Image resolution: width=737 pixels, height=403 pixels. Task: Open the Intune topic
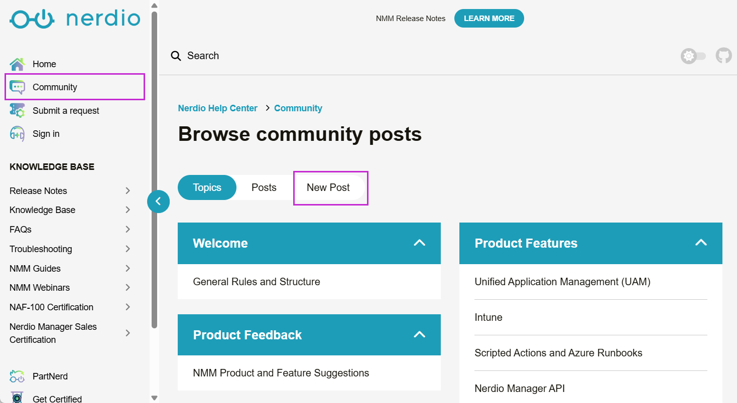click(x=488, y=317)
